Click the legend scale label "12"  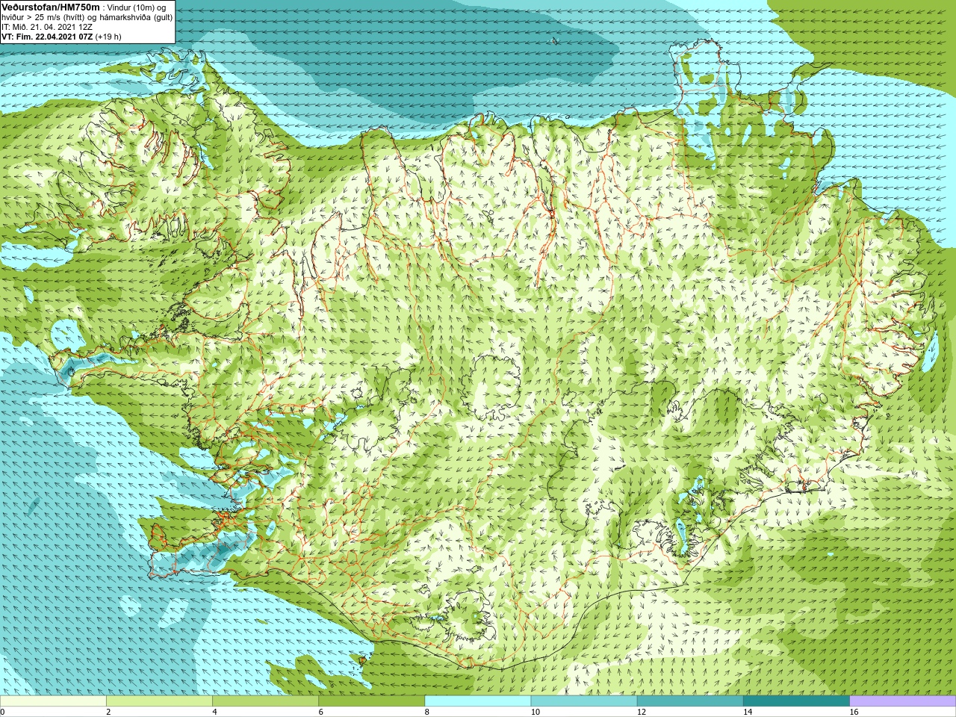[x=642, y=712]
